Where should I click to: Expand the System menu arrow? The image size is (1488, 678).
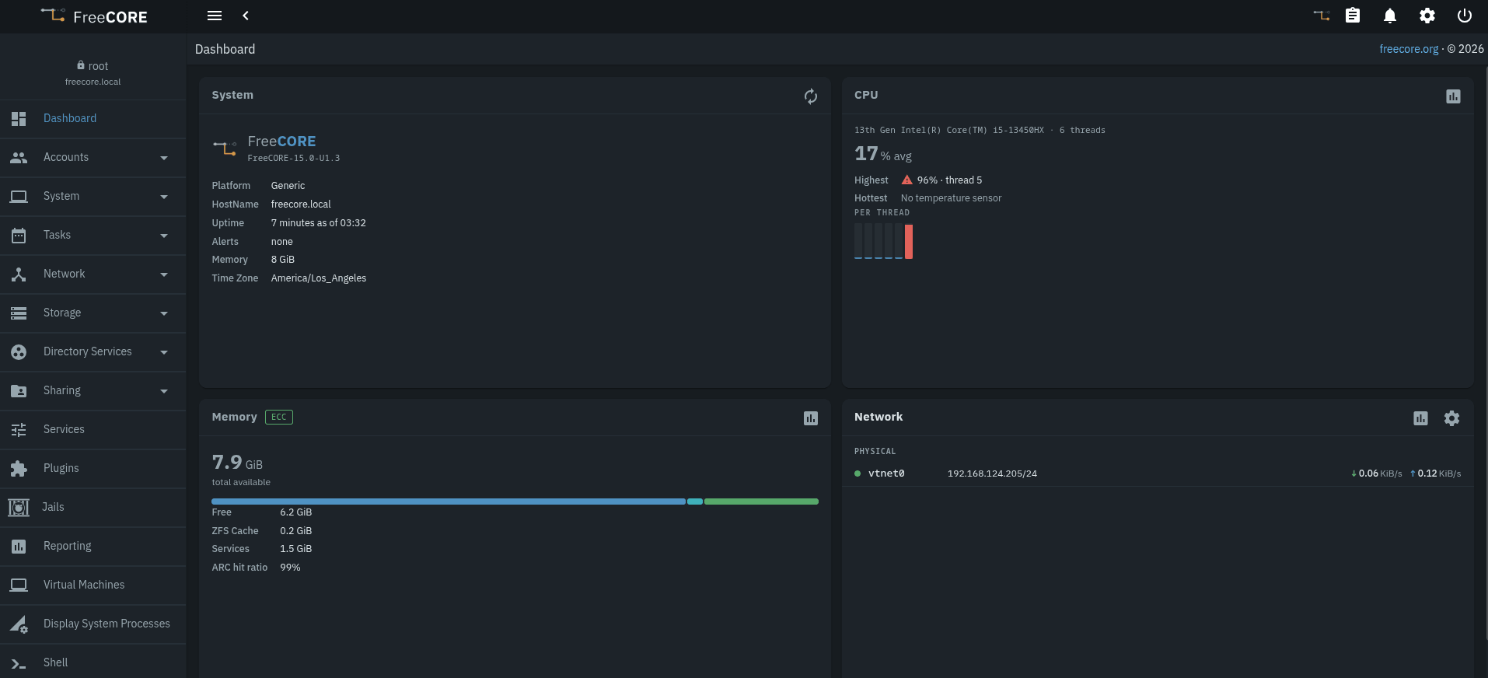click(x=164, y=197)
